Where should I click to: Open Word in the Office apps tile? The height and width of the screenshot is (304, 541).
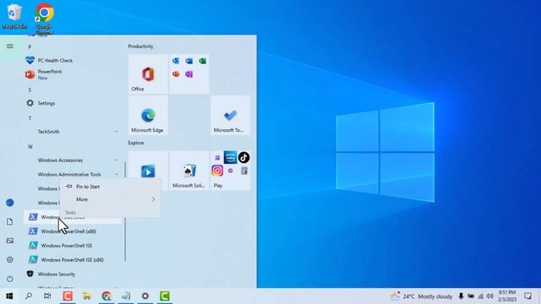[189, 61]
